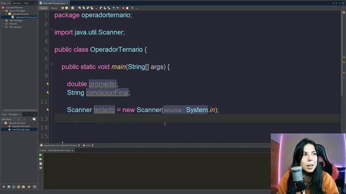Open the Members dropdown in Navigator
Viewport: 346px width, 194px height.
click(x=11, y=119)
